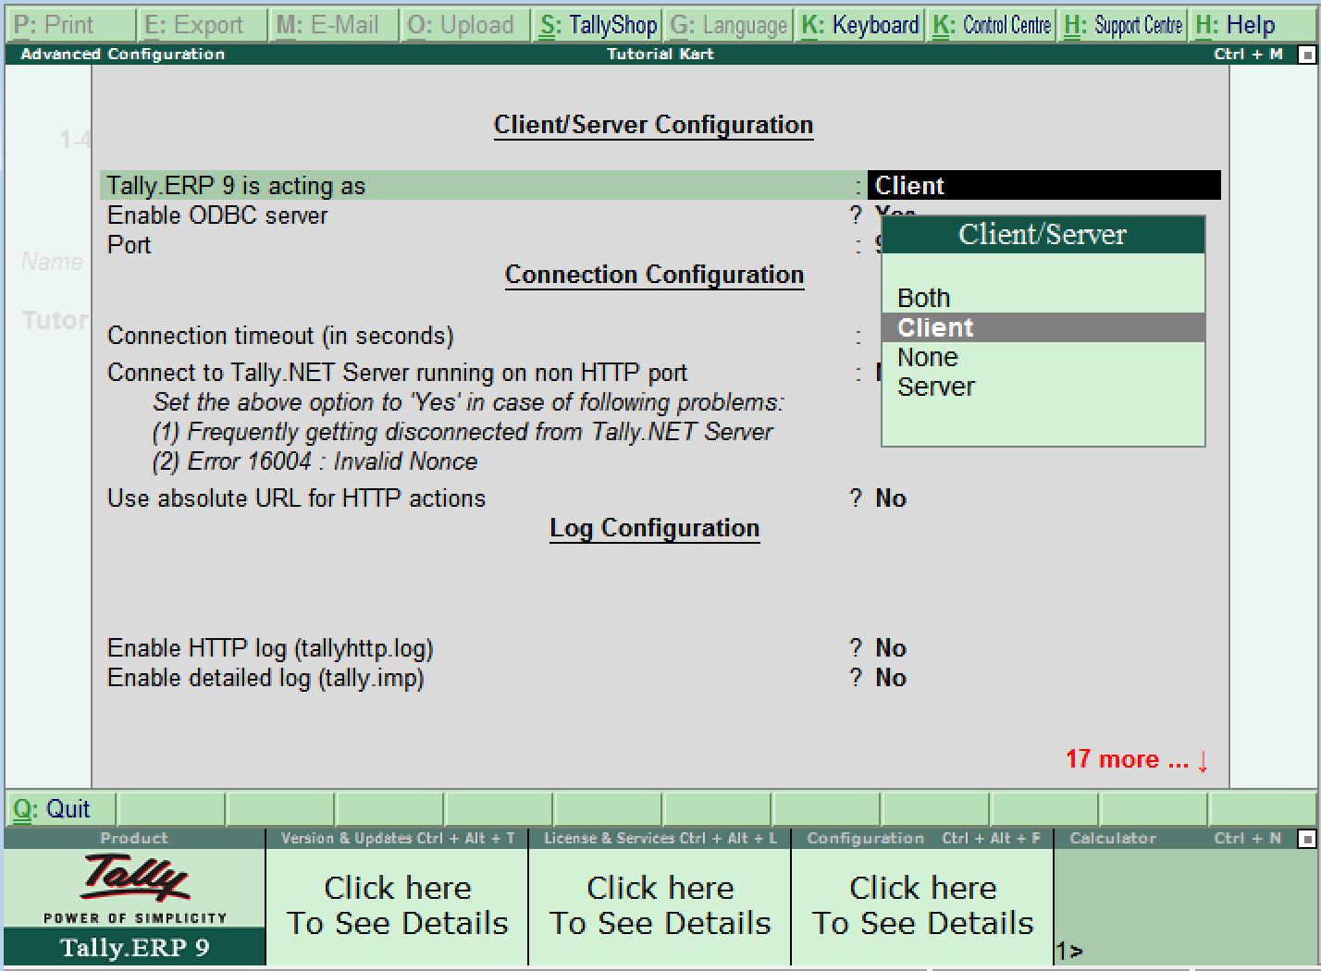Click here To See Details under Configuration

921,904
